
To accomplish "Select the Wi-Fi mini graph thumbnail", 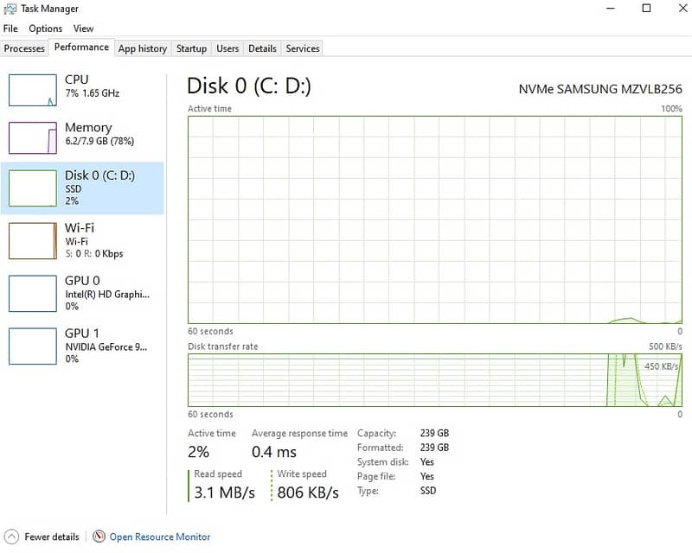I will (x=33, y=241).
